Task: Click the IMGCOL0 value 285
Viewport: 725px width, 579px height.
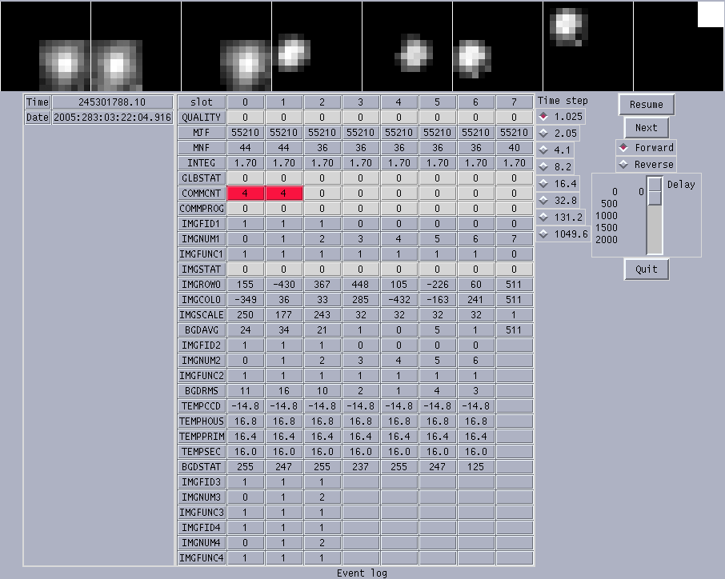Action: (x=360, y=300)
